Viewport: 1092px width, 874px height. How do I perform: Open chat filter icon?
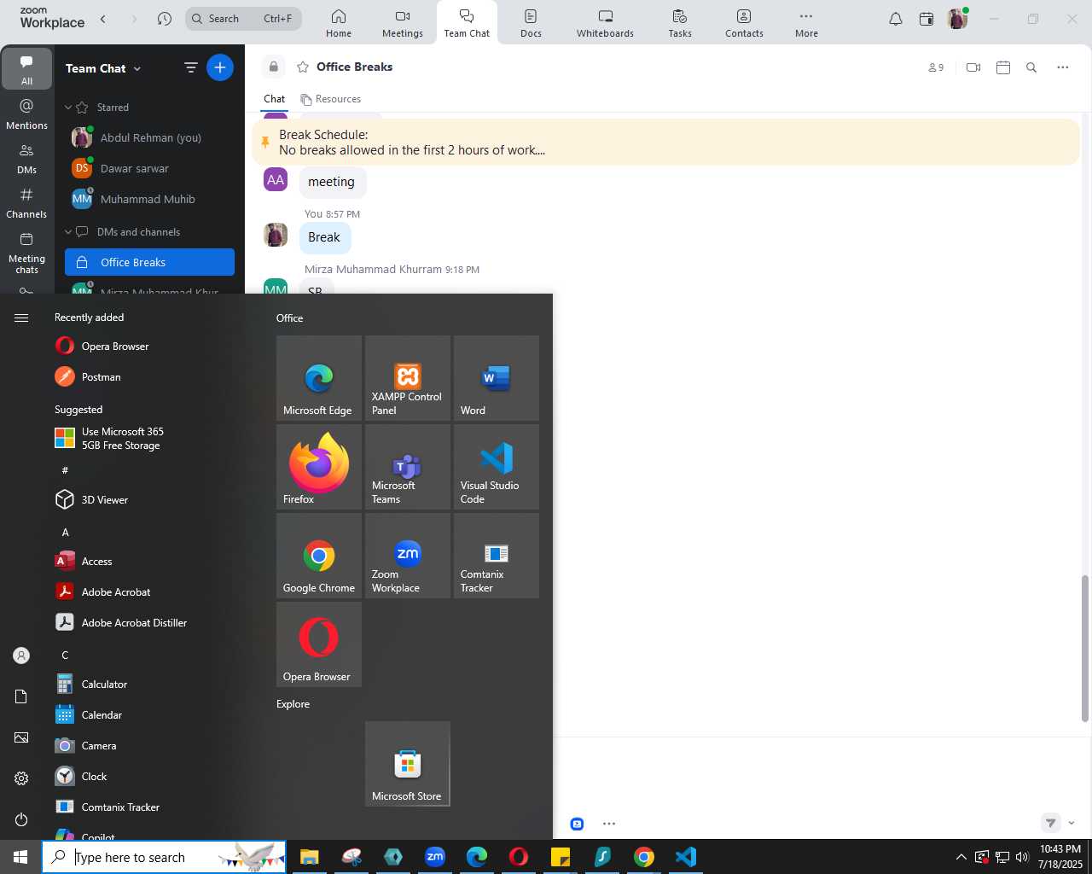190,68
